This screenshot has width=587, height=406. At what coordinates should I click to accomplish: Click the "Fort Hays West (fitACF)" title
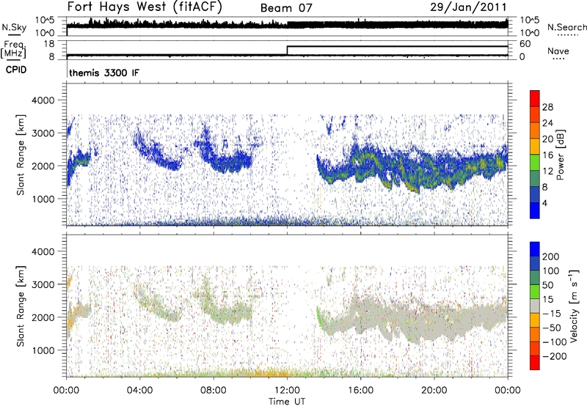click(x=145, y=7)
